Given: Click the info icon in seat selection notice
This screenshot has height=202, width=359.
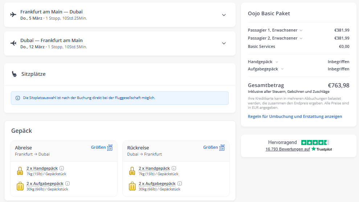Looking at the screenshot, I should [x=18, y=98].
